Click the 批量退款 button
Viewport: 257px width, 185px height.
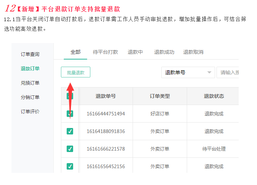pos(76,72)
